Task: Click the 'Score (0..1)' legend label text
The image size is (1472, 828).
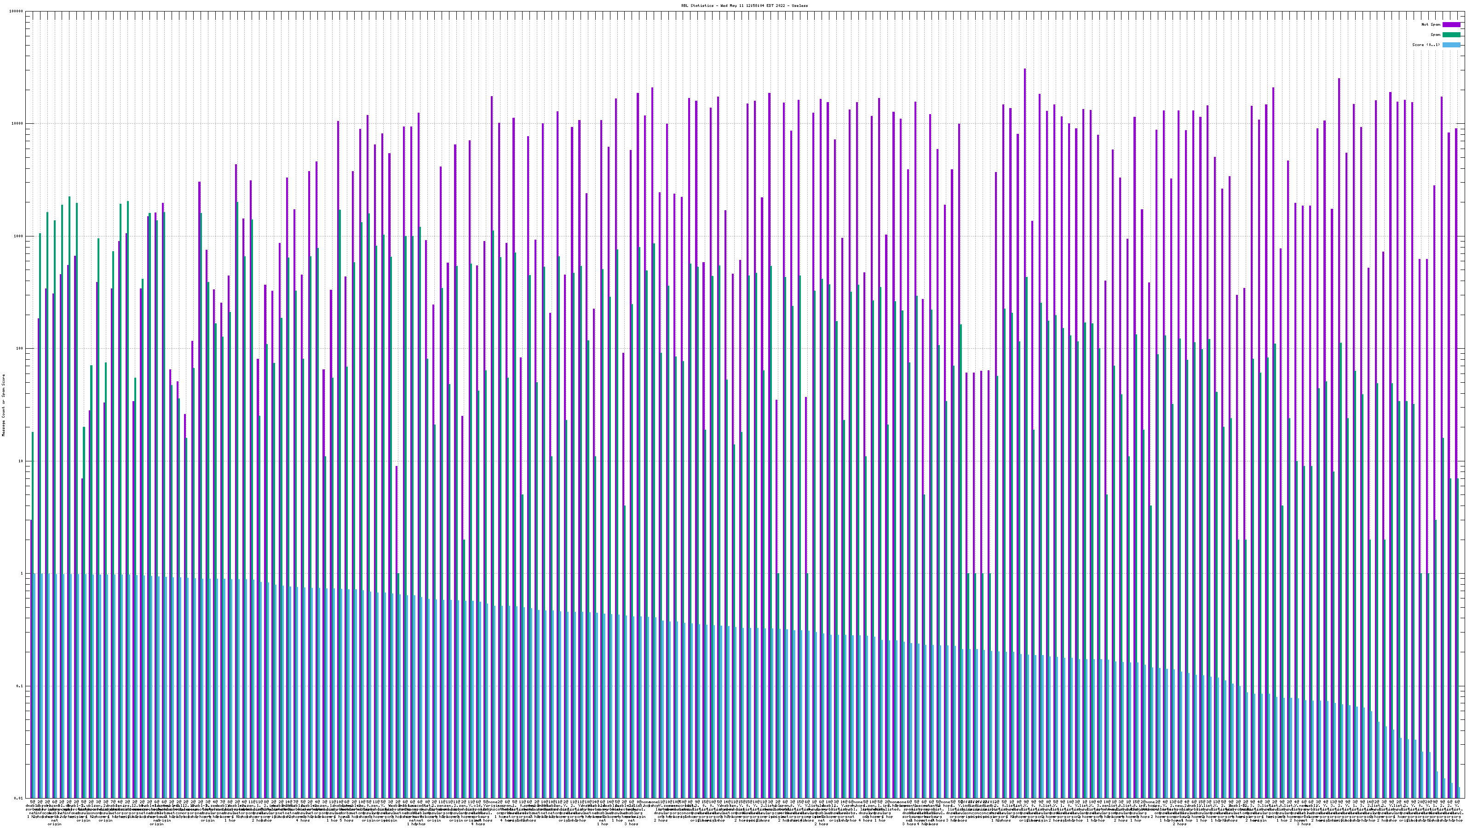Action: point(1426,45)
